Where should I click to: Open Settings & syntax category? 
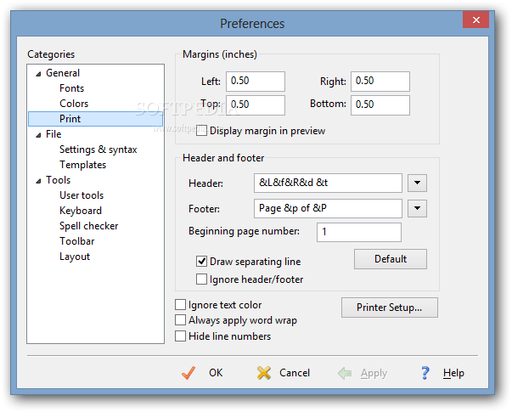(x=98, y=150)
